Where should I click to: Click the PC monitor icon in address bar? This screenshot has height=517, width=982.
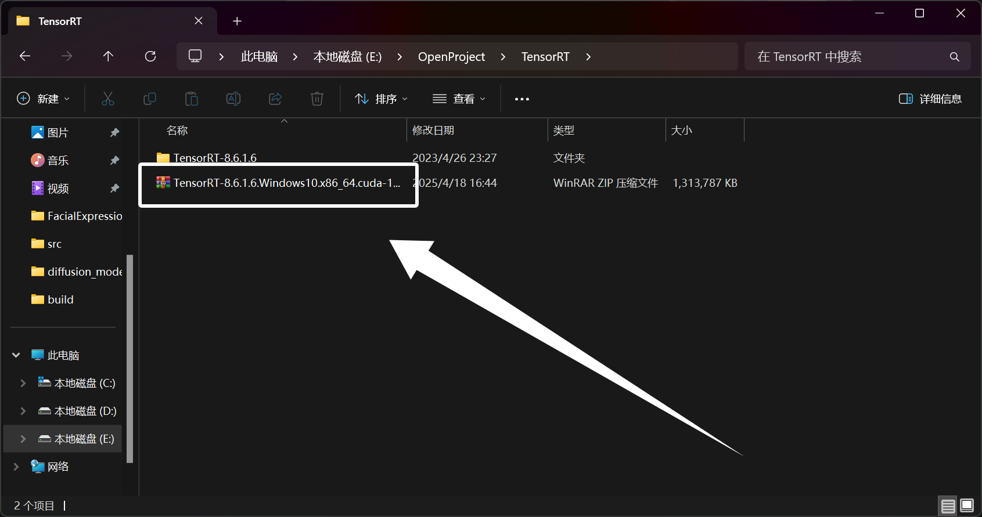point(195,56)
